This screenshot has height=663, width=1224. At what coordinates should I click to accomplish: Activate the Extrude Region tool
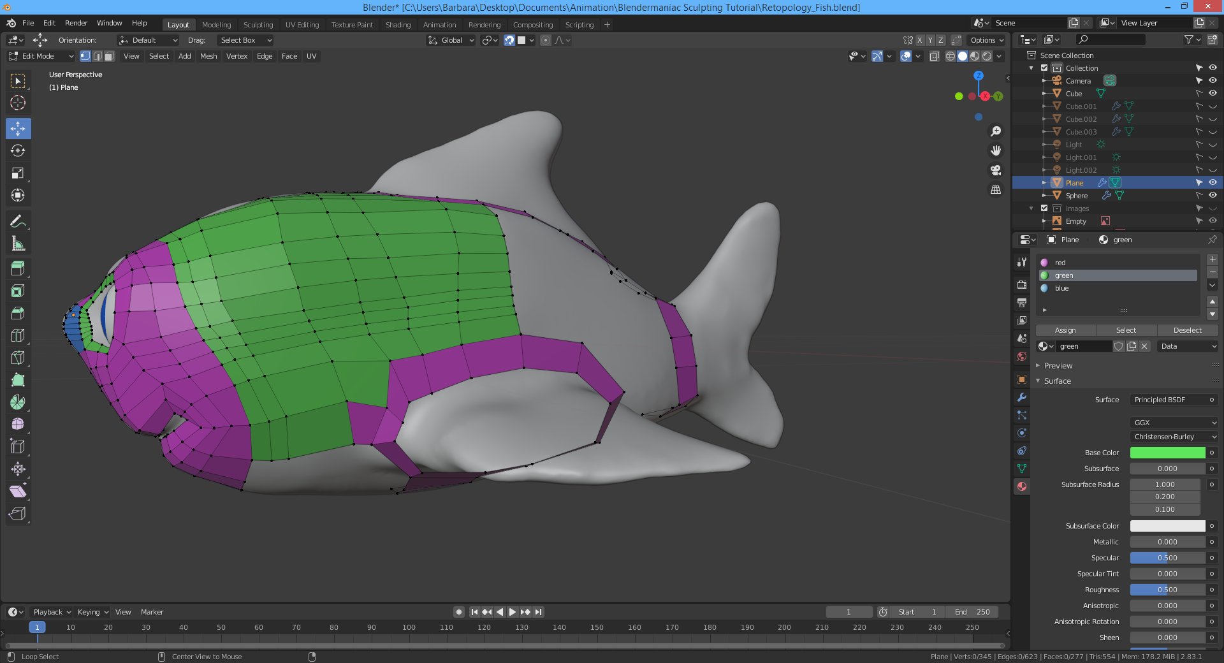pos(18,268)
